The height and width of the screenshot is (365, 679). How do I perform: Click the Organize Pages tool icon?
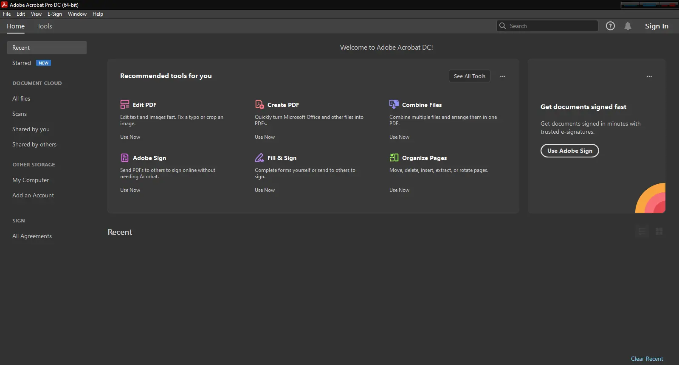pyautogui.click(x=394, y=157)
